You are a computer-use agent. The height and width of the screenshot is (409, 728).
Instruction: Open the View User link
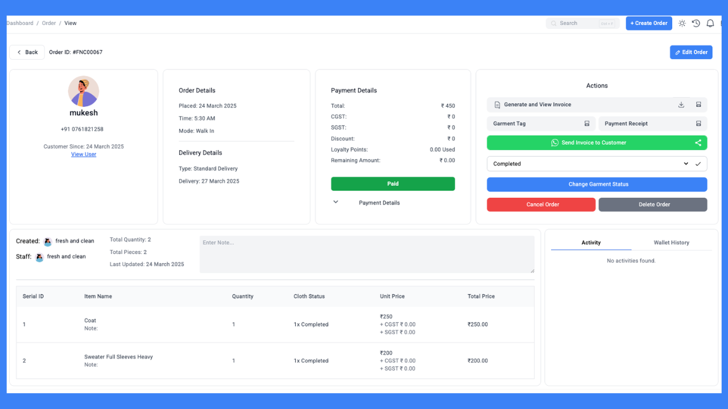[x=83, y=154]
